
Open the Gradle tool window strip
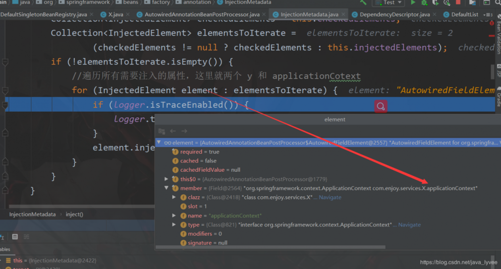[498, 97]
